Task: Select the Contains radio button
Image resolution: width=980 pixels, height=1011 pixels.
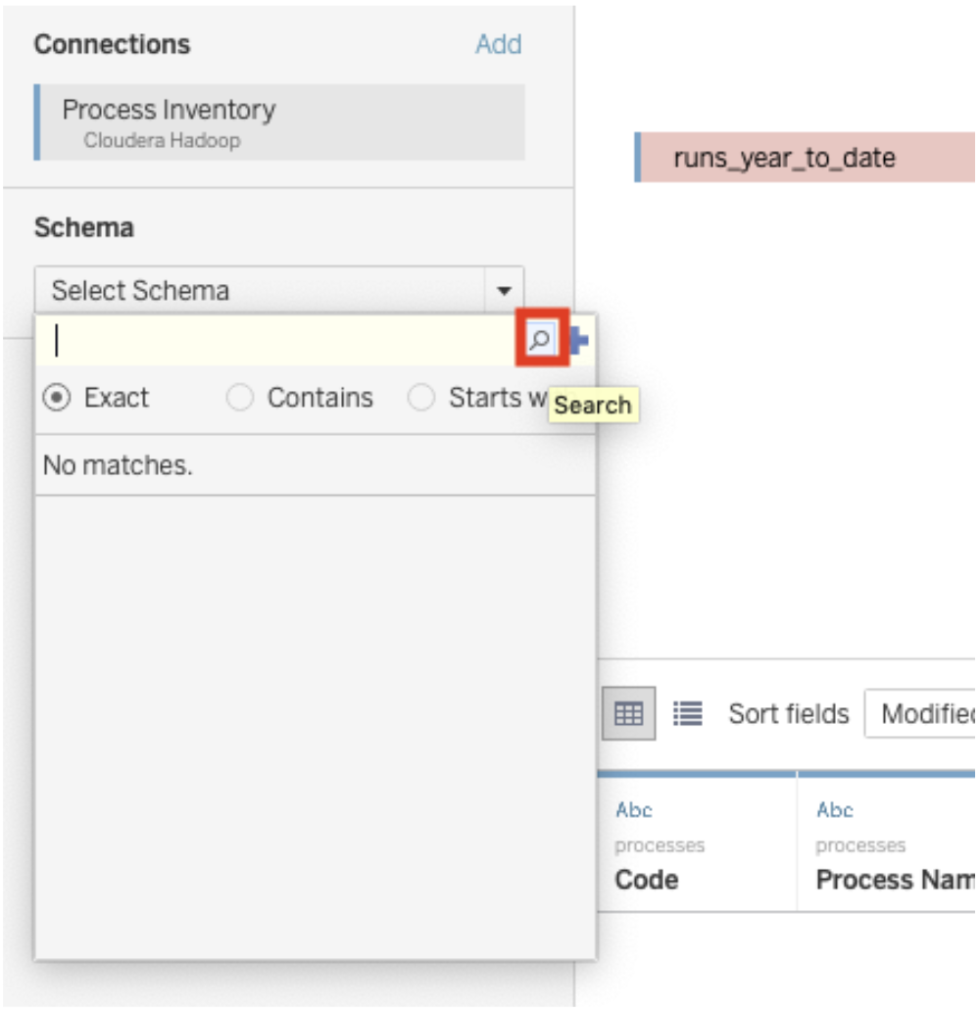Action: pos(240,398)
